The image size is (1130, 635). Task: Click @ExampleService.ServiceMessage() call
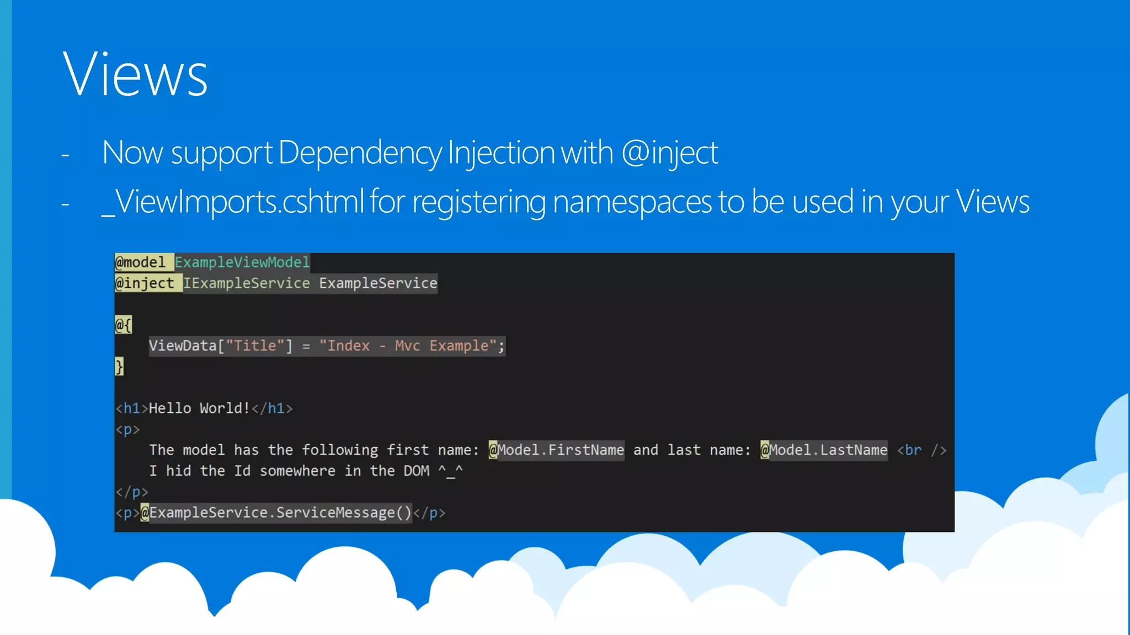276,513
